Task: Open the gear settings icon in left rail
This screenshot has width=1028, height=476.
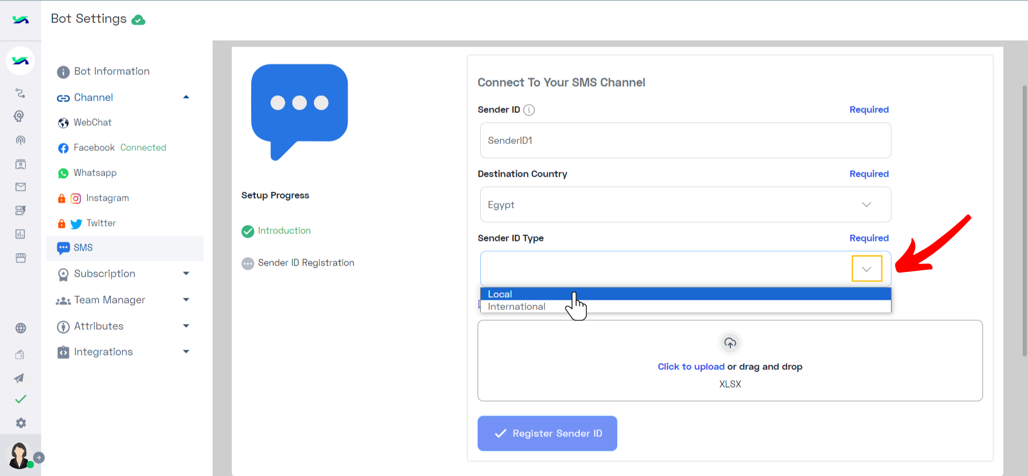Action: [20, 423]
